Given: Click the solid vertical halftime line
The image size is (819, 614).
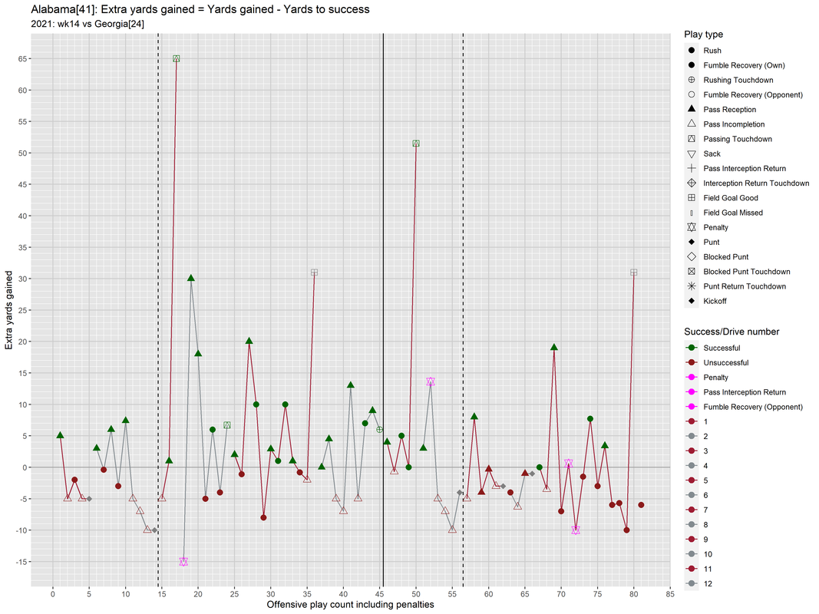Looking at the screenshot, I should pos(383,310).
